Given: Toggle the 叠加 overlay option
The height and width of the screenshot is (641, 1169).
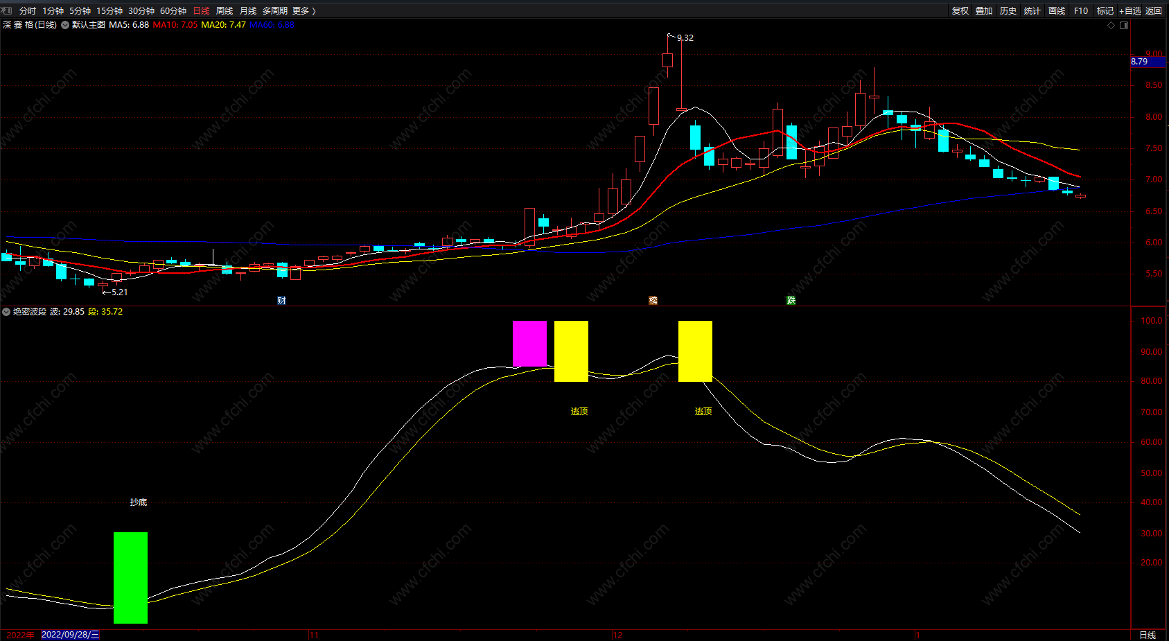Looking at the screenshot, I should coord(984,10).
